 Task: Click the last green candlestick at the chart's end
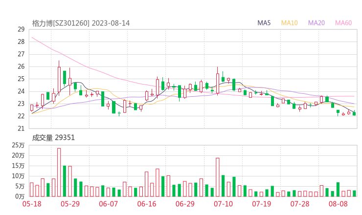click(x=354, y=113)
